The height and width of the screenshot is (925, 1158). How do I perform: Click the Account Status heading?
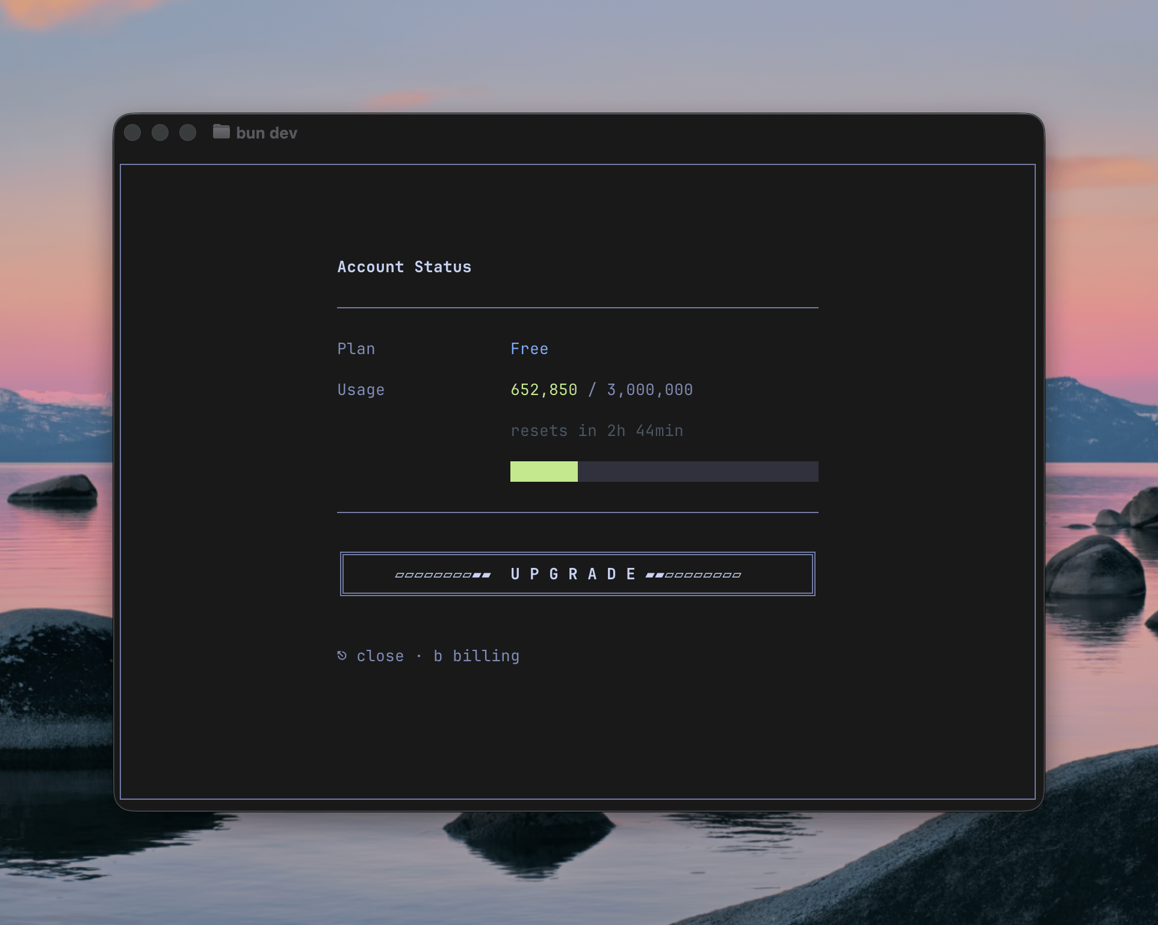tap(404, 267)
